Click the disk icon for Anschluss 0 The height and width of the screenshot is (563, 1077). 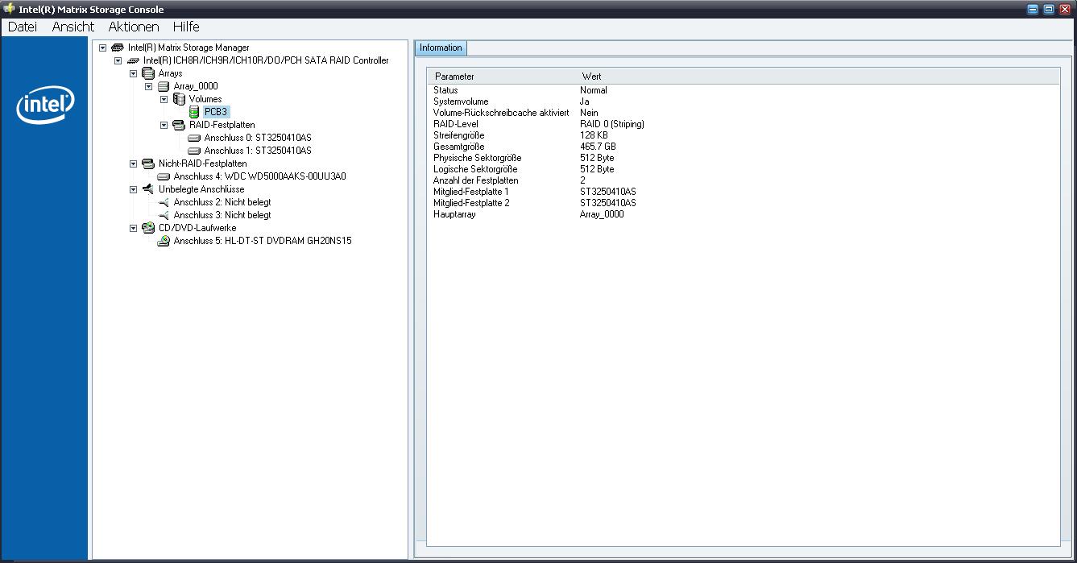point(194,138)
